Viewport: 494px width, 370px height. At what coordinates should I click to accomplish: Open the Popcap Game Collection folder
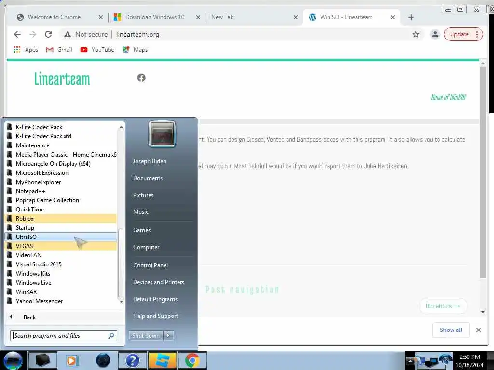tap(61, 200)
